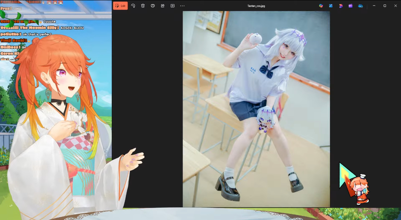
Task: Rotate the photo using the rotate icon
Action: [133, 5]
